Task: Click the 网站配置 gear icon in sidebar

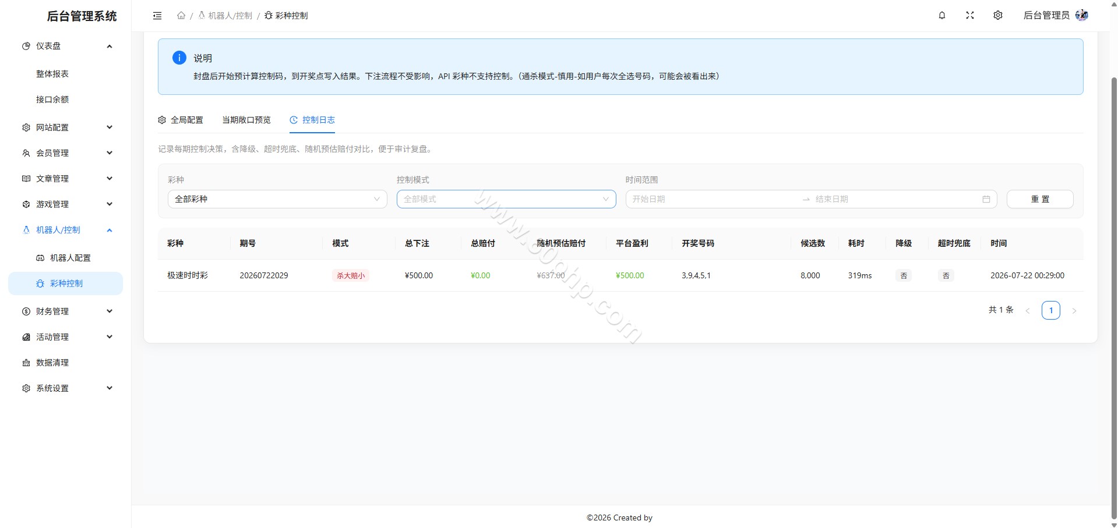Action: 26,127
